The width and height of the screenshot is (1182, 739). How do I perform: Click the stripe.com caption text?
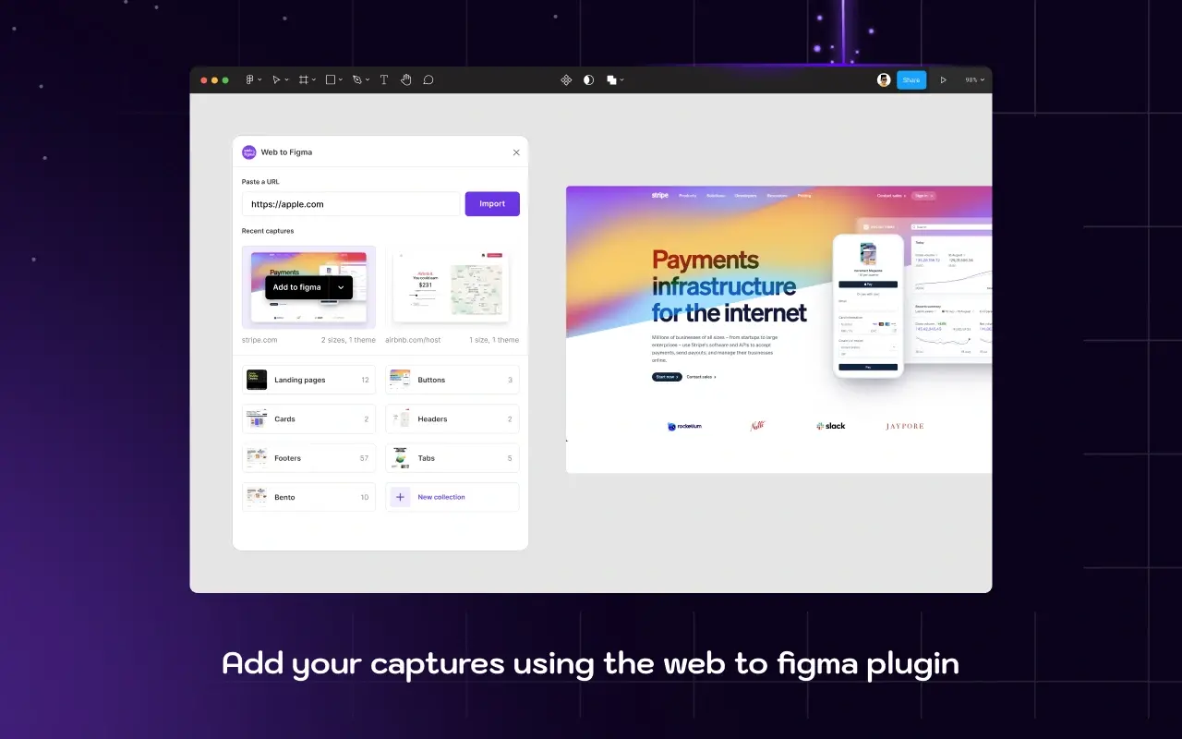point(259,340)
